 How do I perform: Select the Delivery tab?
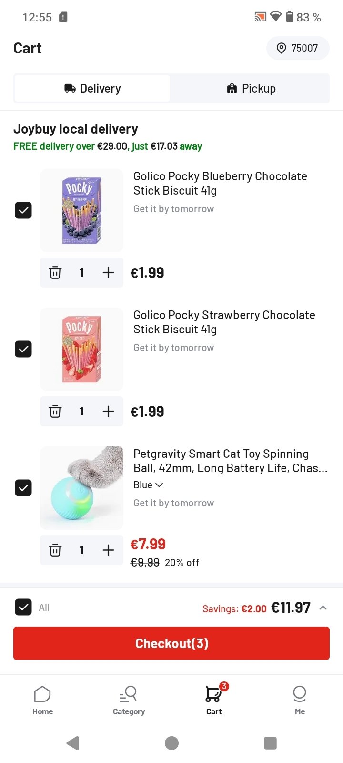click(92, 89)
